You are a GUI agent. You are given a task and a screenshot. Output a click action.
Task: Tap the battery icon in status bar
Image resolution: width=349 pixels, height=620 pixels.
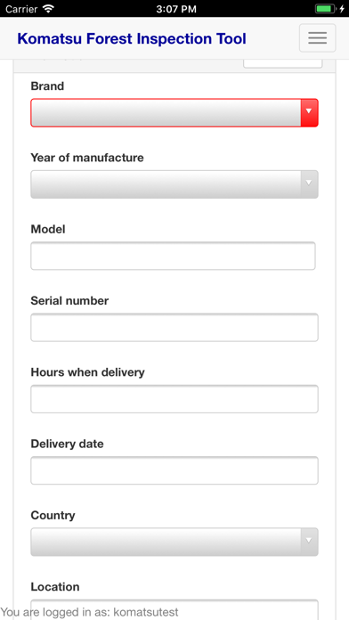(325, 9)
